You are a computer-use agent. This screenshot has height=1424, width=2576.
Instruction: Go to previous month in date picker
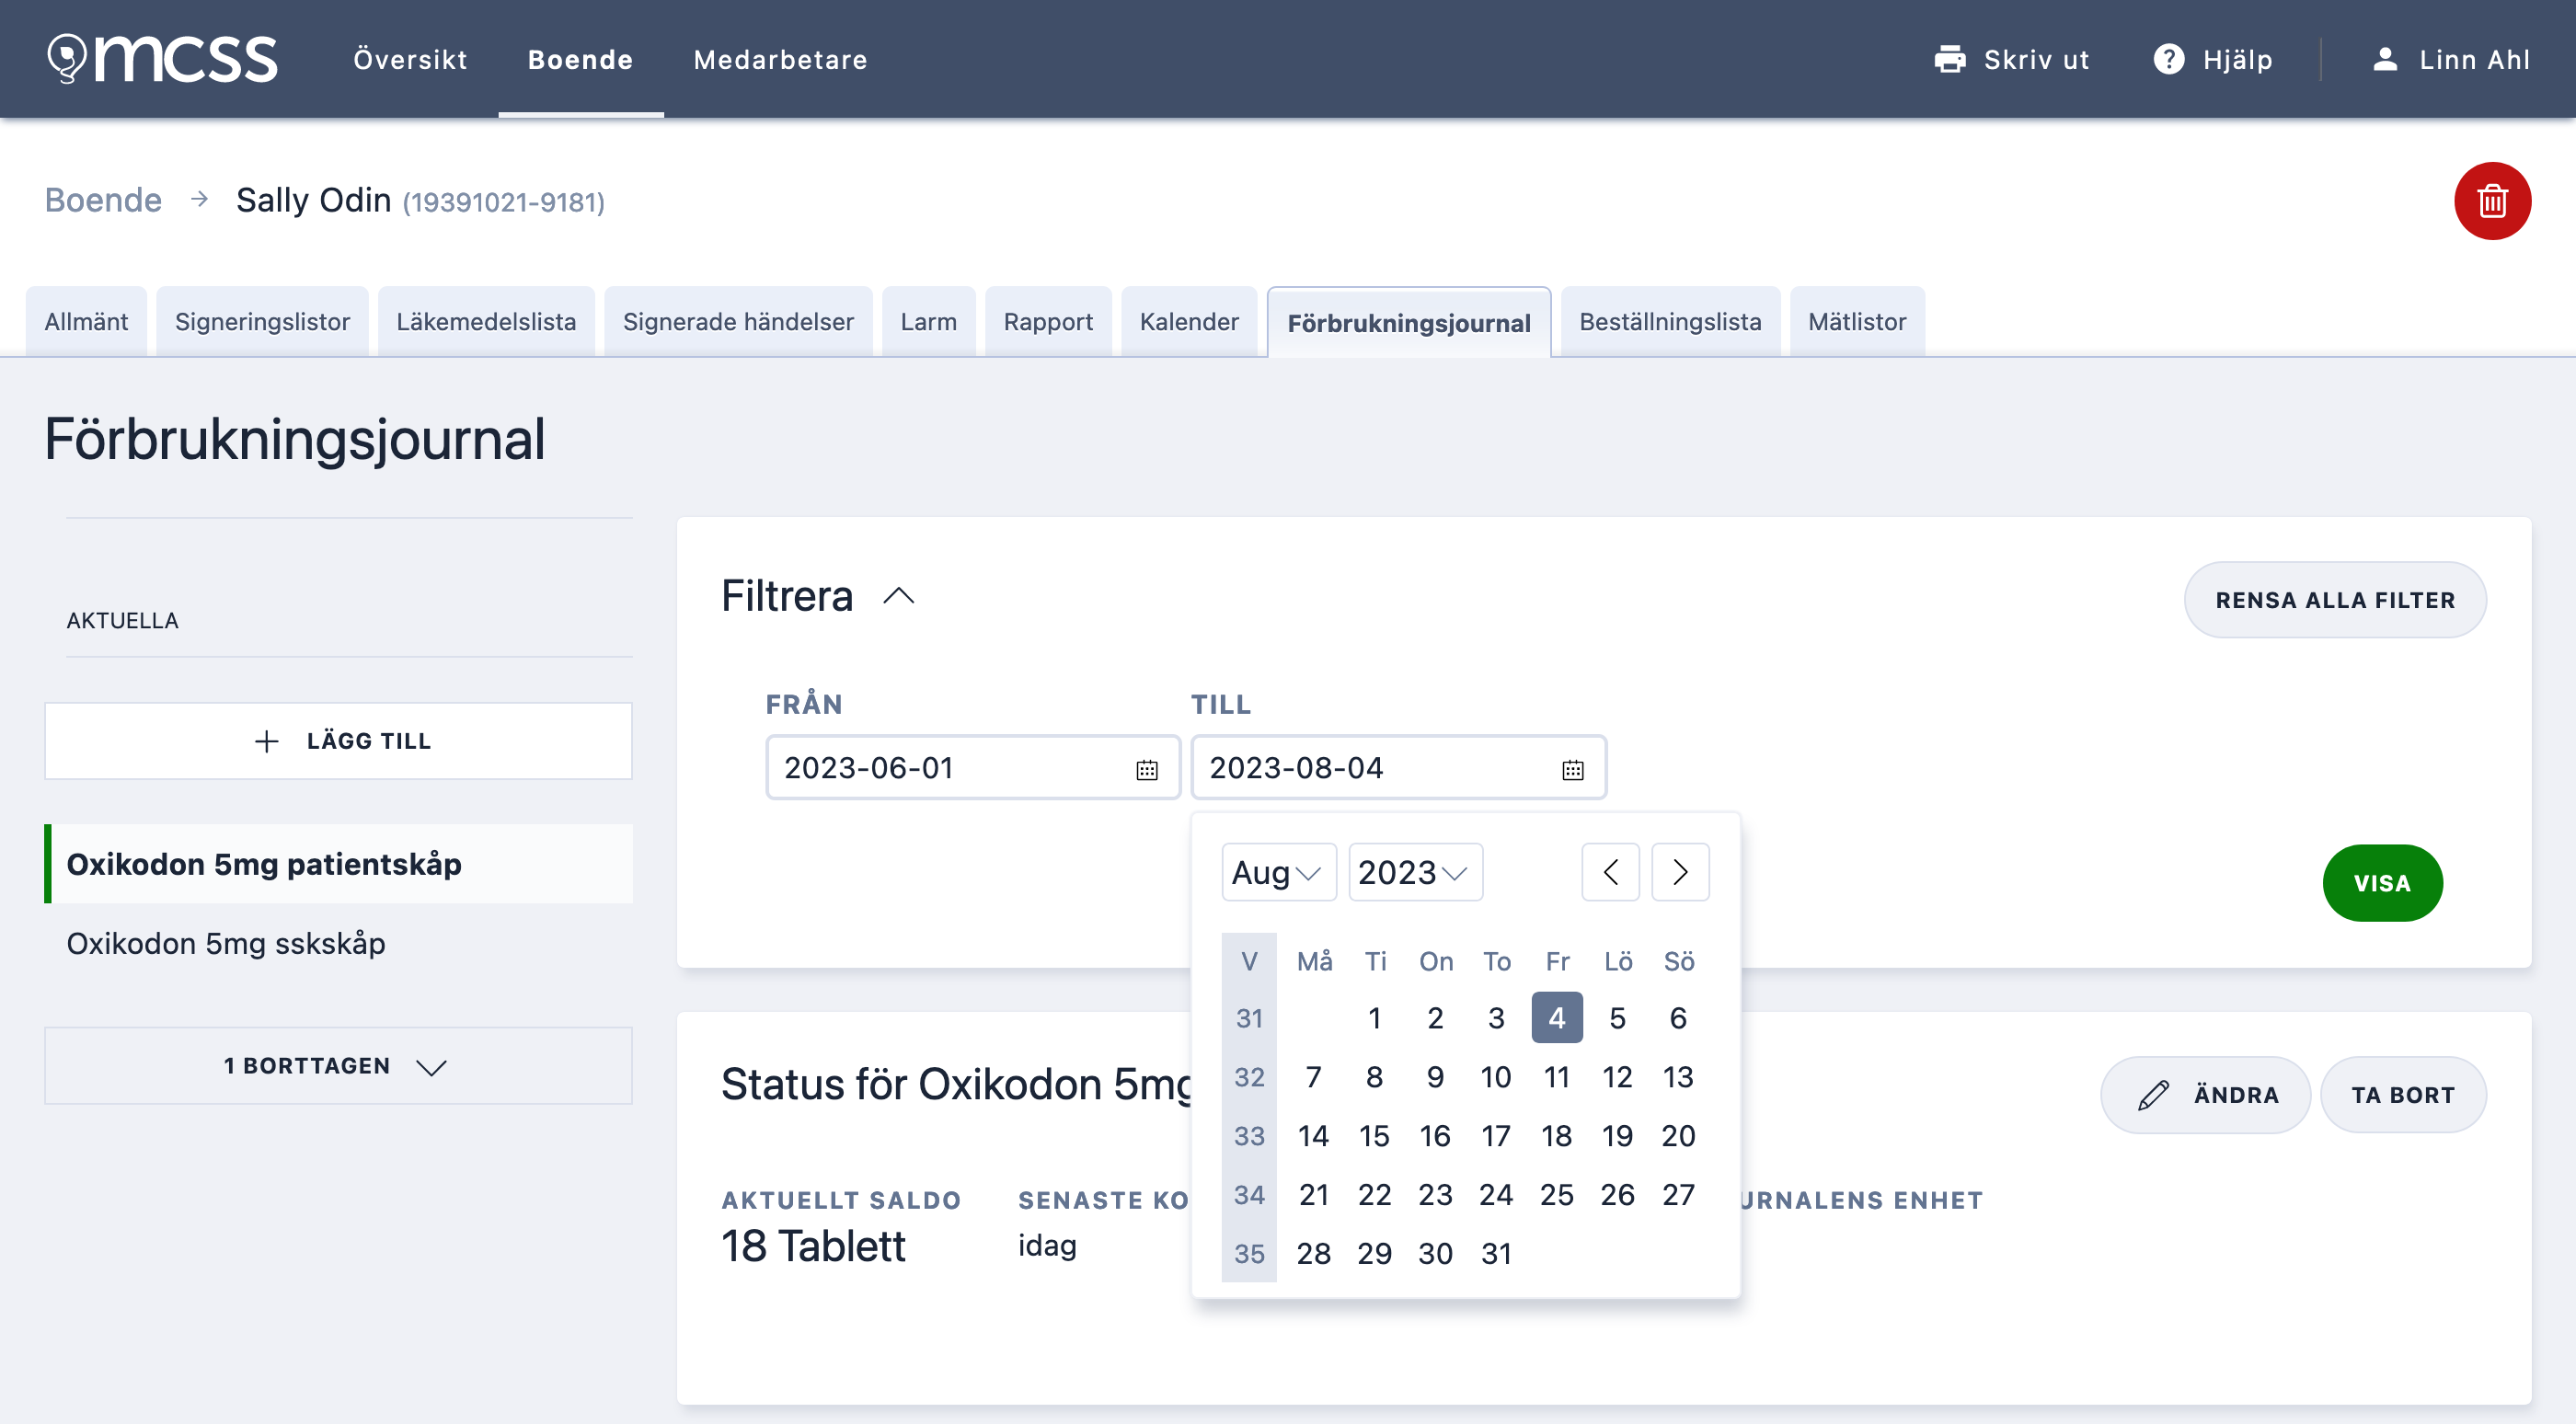click(1610, 872)
